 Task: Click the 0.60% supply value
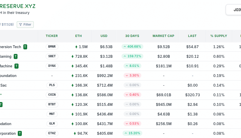219,56
